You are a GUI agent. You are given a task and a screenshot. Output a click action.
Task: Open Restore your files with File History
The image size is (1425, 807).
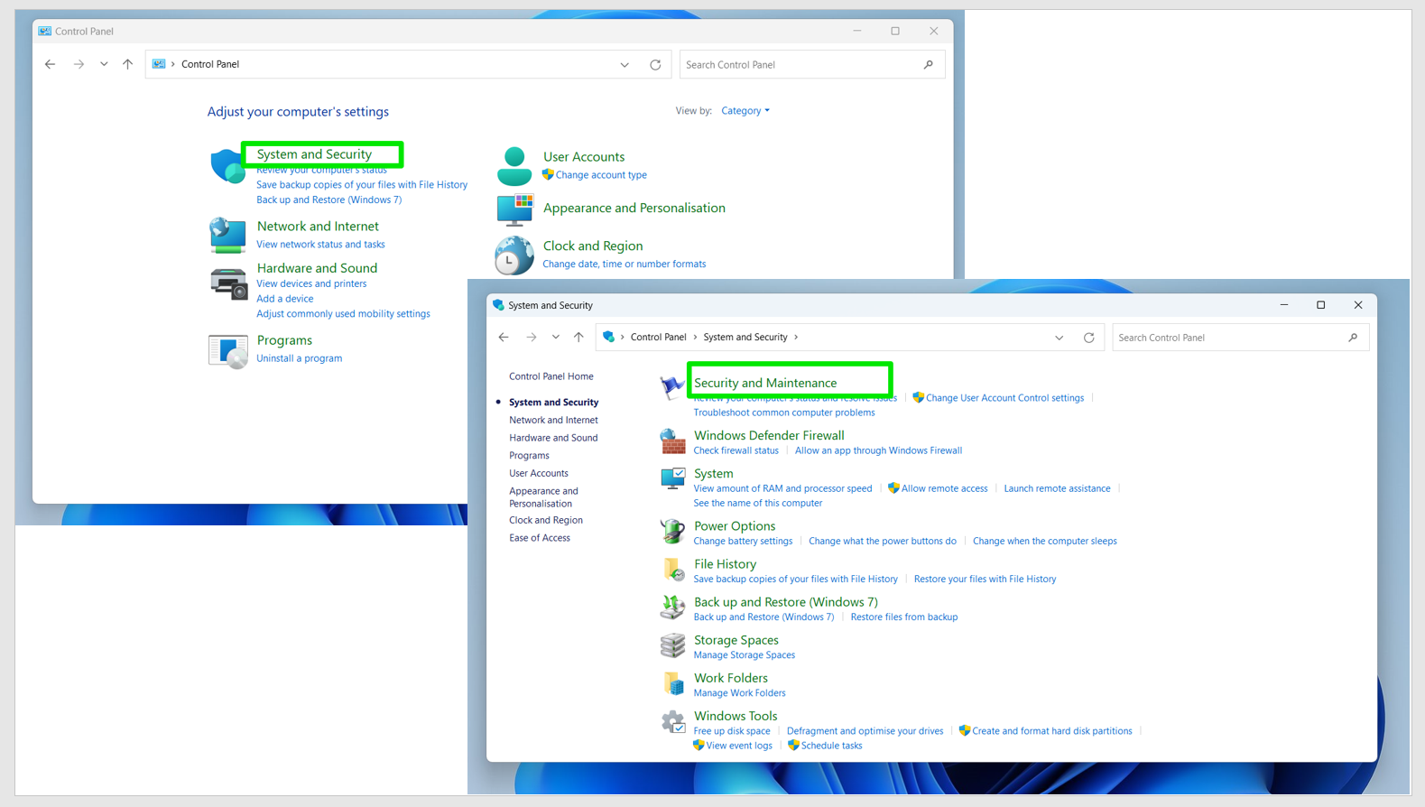985,580
